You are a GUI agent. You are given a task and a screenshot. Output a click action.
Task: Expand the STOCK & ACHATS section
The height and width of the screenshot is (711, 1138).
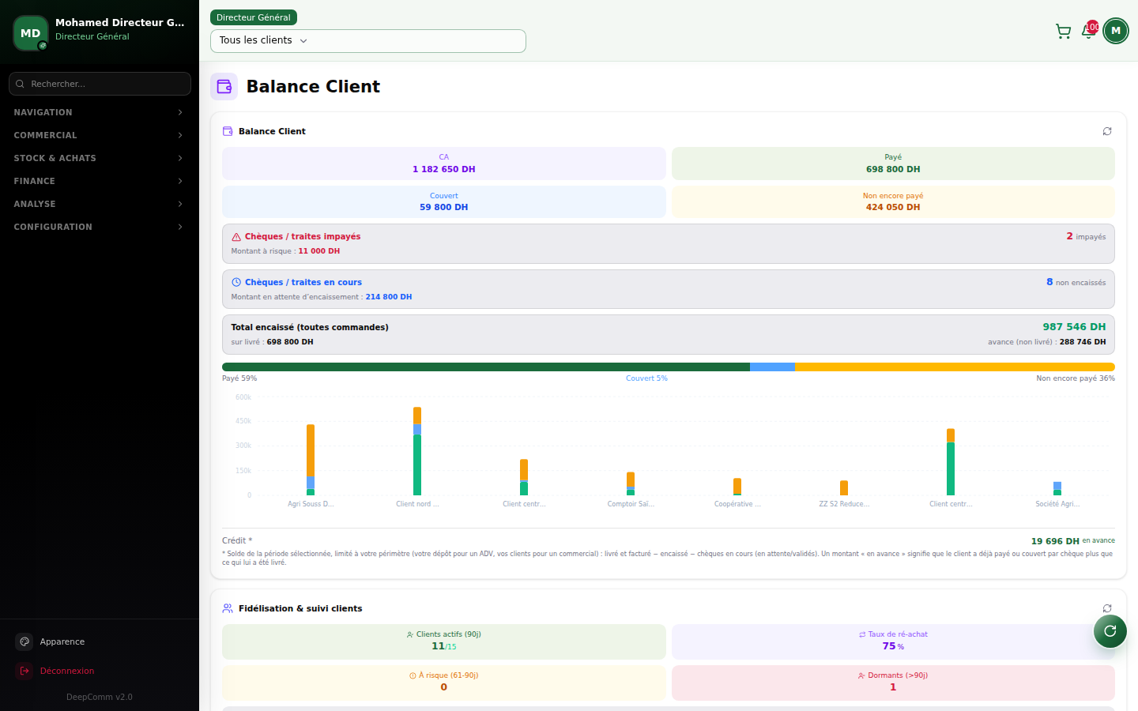coord(100,158)
